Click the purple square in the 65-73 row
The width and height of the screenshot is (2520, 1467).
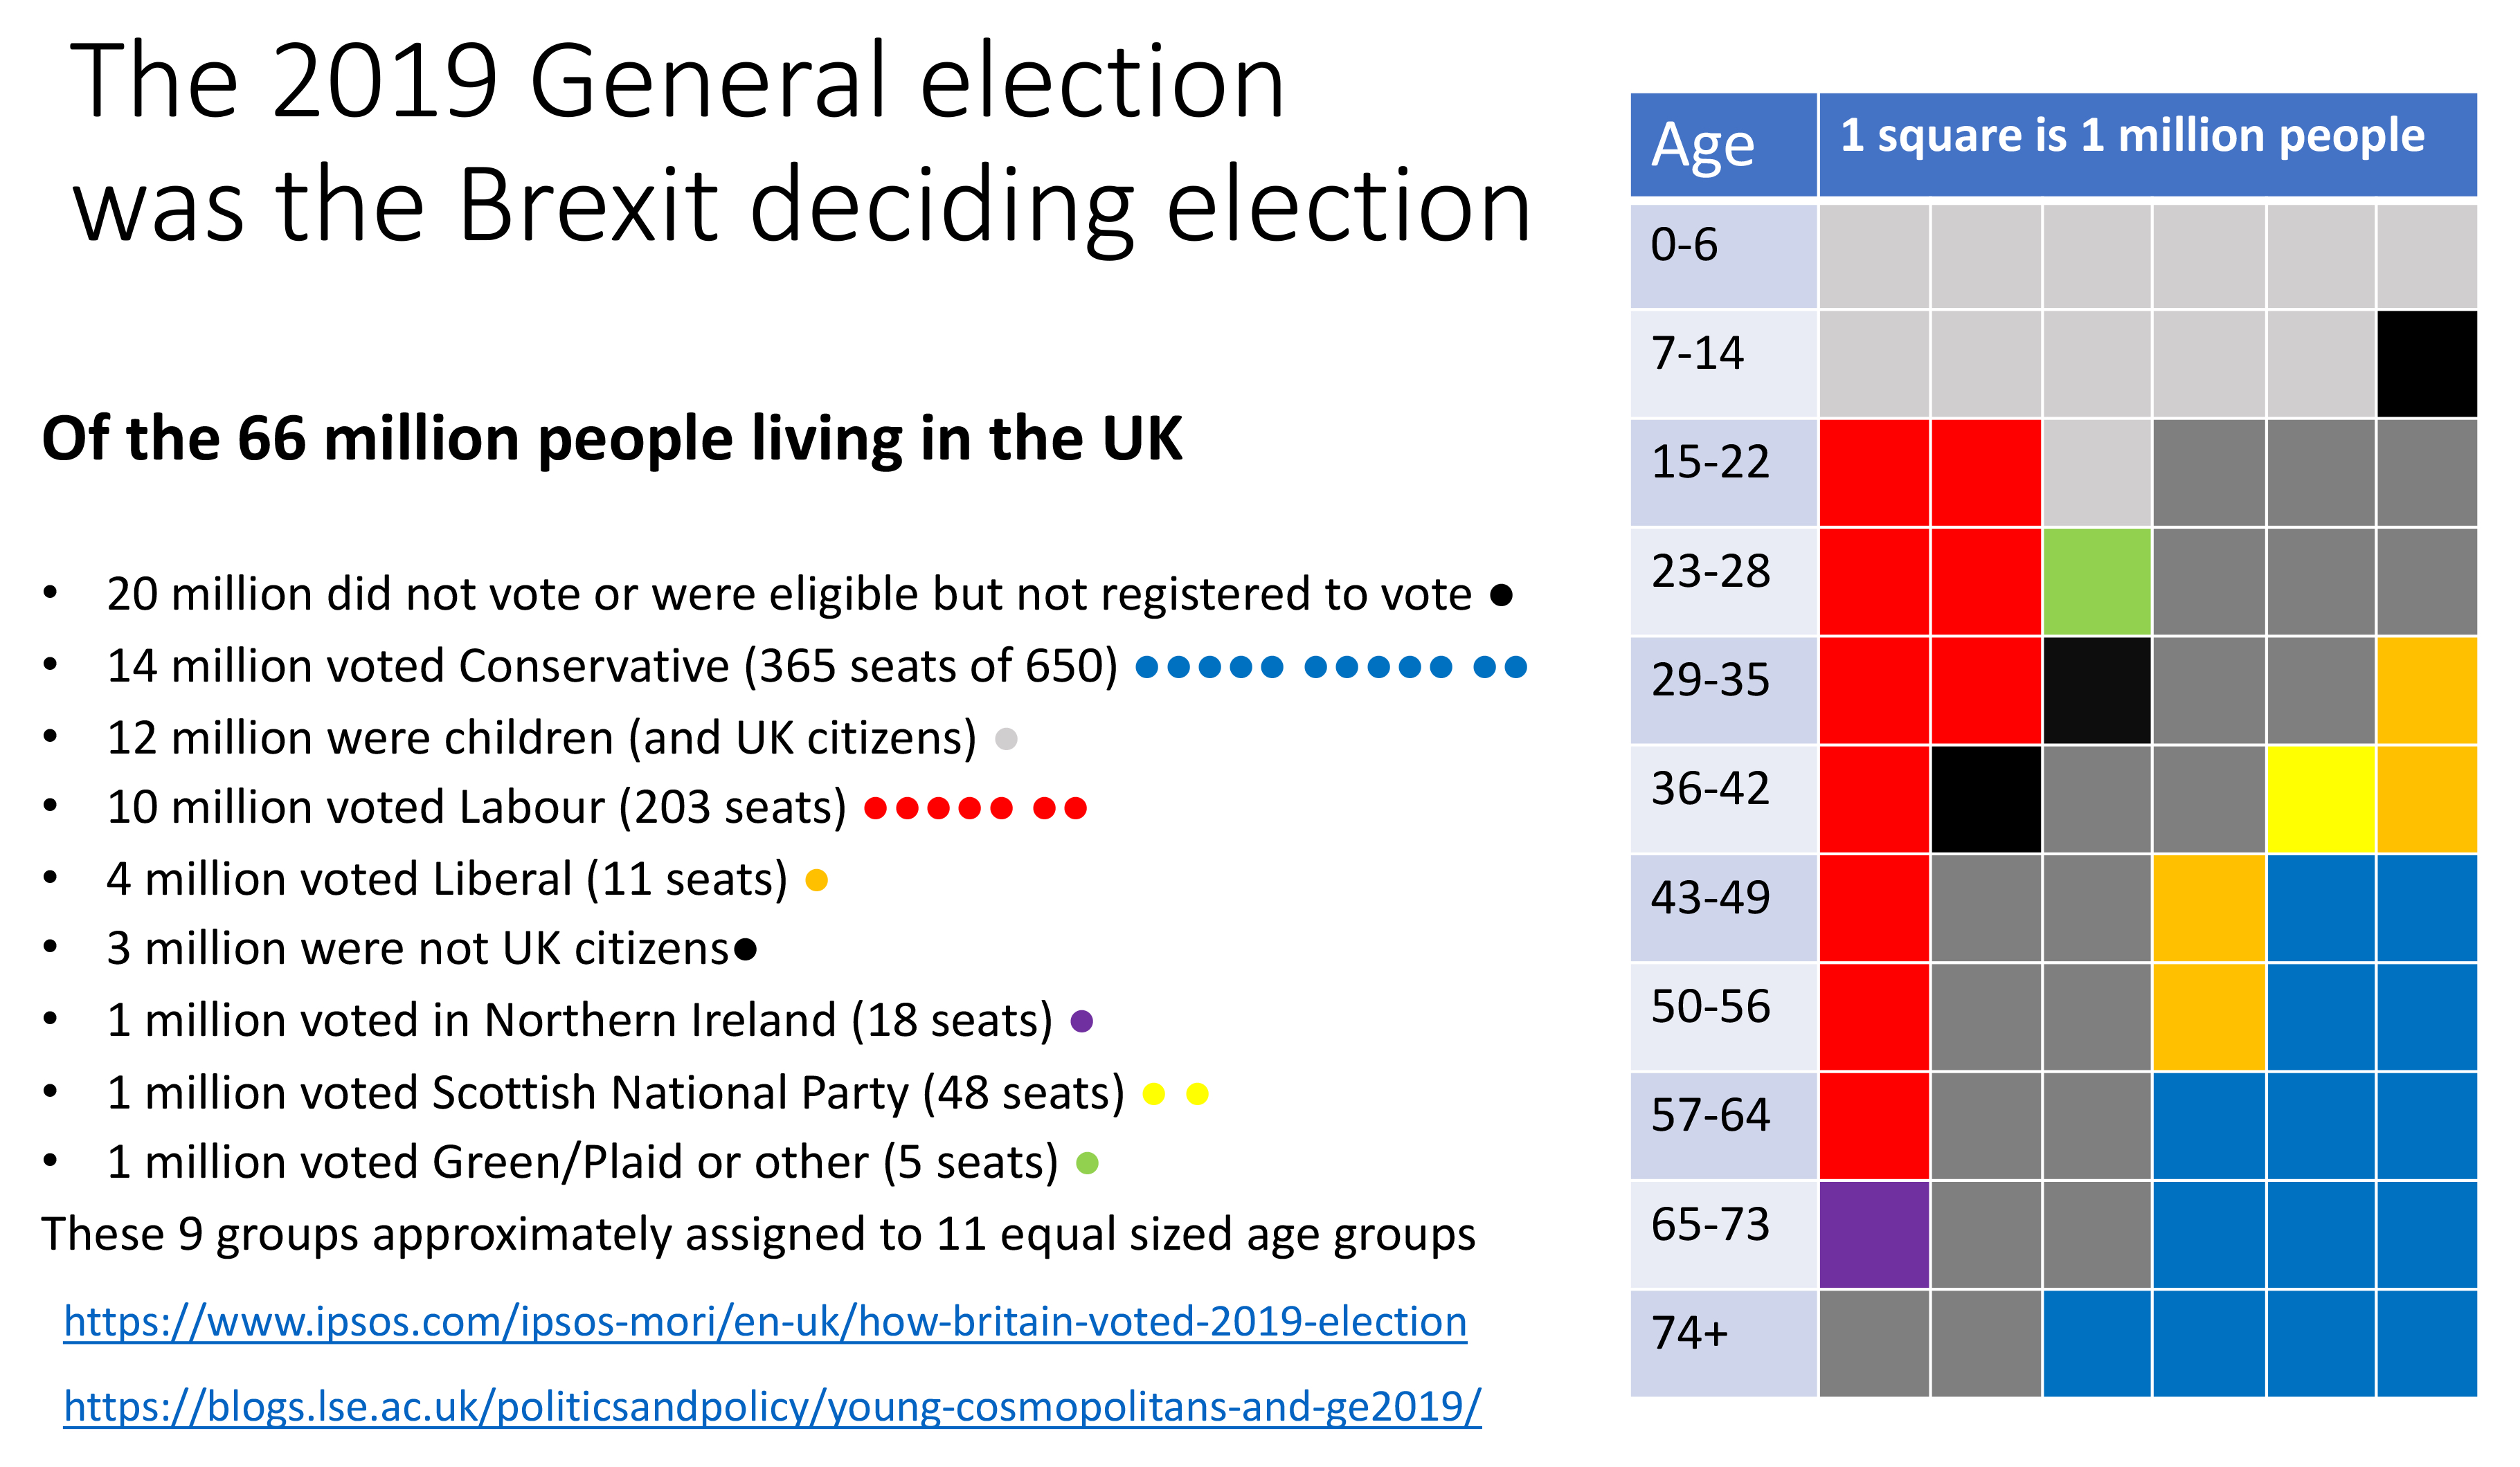1874,1235
